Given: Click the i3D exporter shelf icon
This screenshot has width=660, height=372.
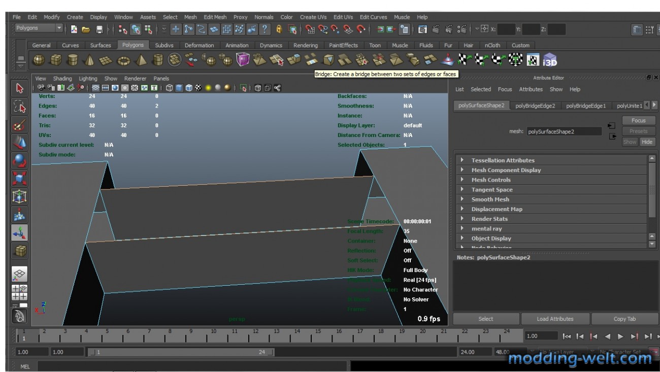Looking at the screenshot, I should tap(550, 60).
